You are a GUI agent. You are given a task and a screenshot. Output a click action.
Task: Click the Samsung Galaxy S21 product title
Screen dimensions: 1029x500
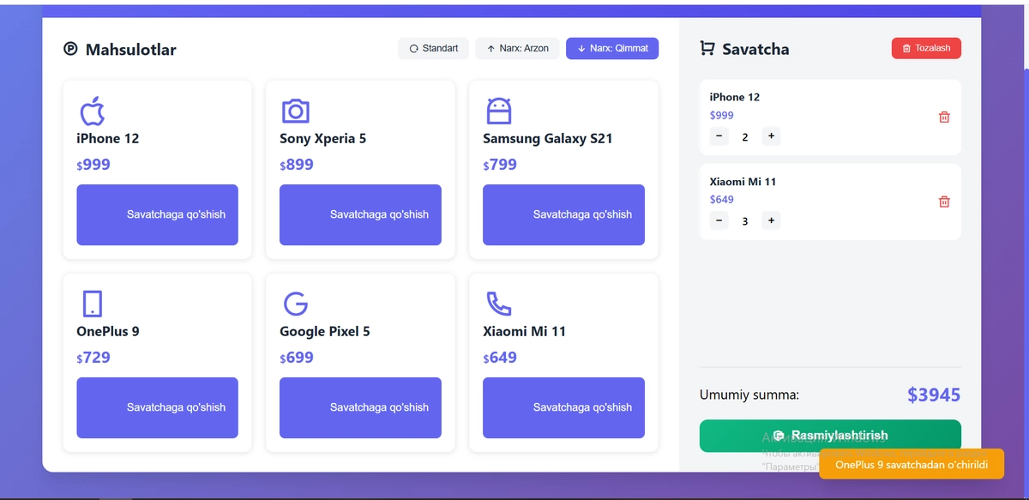(x=547, y=138)
